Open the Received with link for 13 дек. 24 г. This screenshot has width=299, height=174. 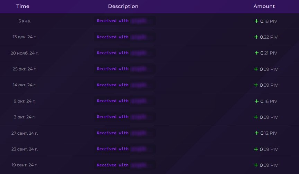pos(113,37)
